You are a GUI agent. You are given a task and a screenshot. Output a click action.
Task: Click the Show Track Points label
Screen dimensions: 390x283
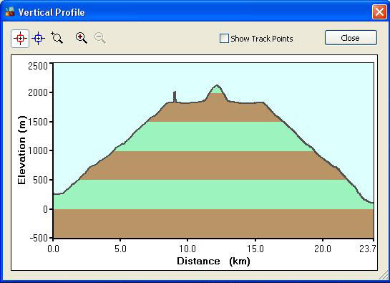[262, 39]
